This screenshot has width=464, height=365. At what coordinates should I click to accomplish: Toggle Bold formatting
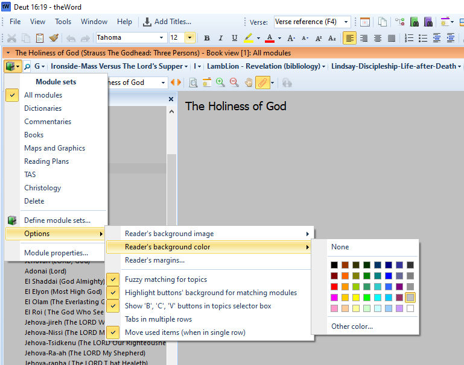coord(207,38)
